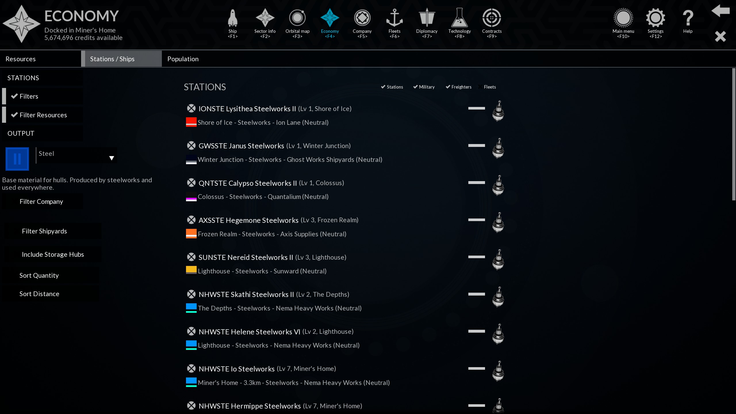The height and width of the screenshot is (414, 736).
Task: Switch to the Population tab
Action: pos(183,59)
